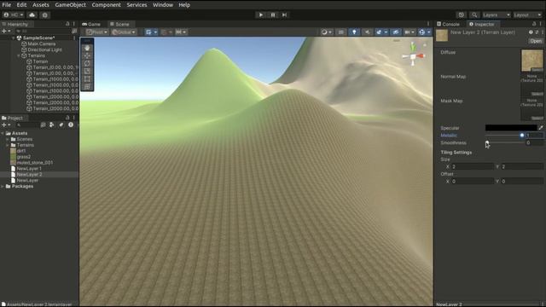Viewport: 546px width, 307px height.
Task: Select the Scale tool
Action: [x=87, y=71]
